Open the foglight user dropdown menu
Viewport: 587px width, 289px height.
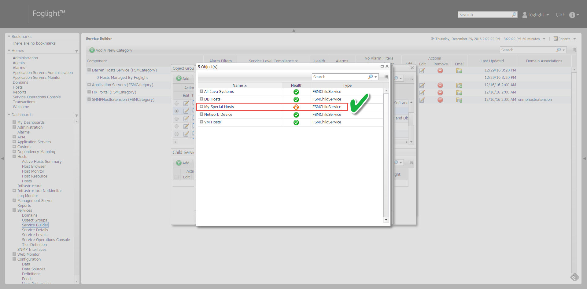coord(536,15)
